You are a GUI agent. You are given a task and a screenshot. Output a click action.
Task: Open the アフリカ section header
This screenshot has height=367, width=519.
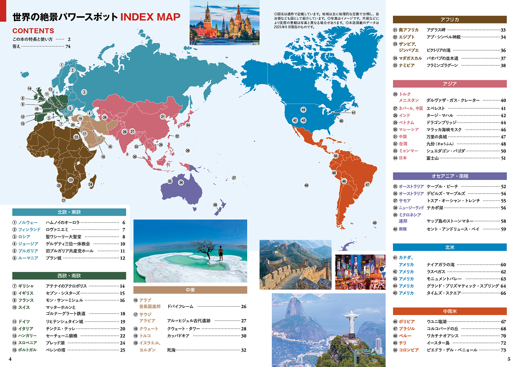tap(449, 20)
